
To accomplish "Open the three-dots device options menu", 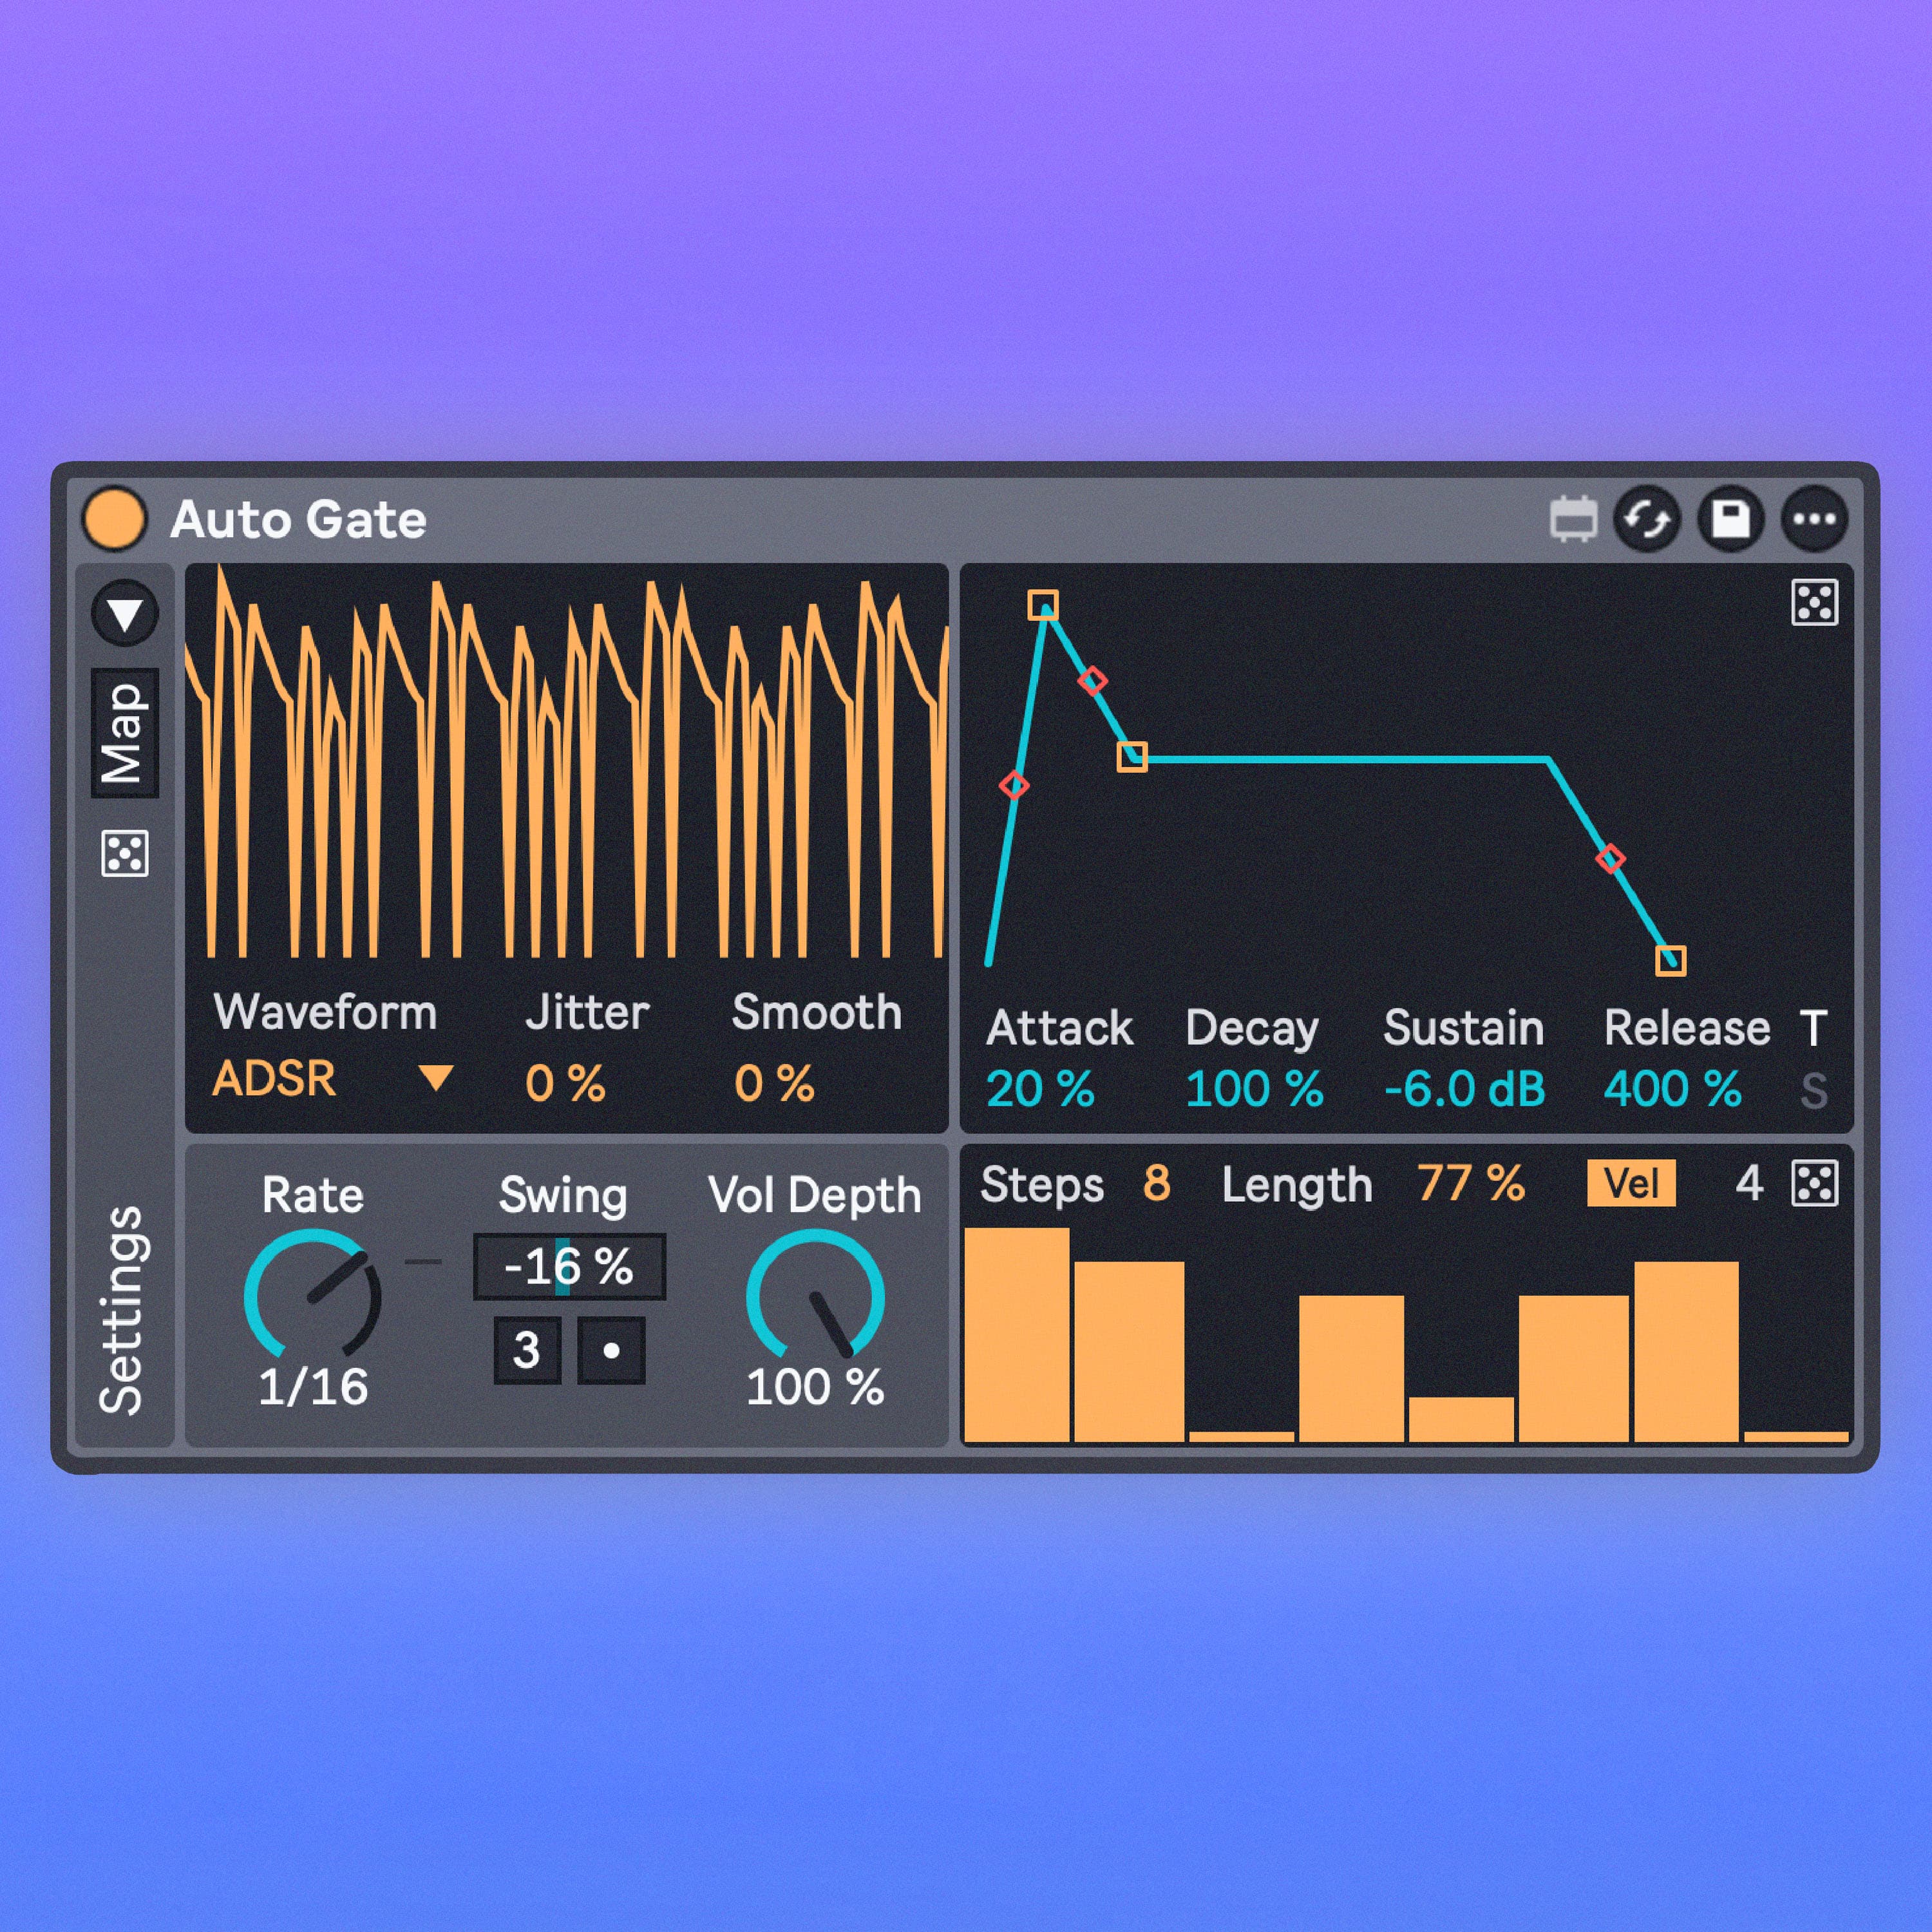I will point(1814,519).
